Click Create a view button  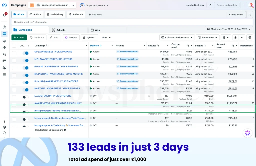point(236,15)
